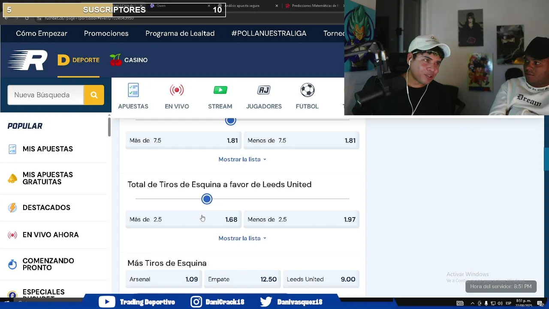The height and width of the screenshot is (309, 549).
Task: Click En Vivo Ahora sidebar live icon
Action: pyautogui.click(x=12, y=235)
